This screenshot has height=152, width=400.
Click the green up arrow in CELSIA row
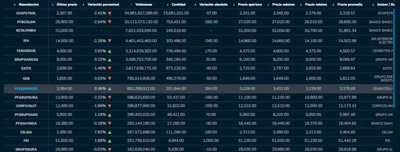pyautogui.click(x=109, y=132)
